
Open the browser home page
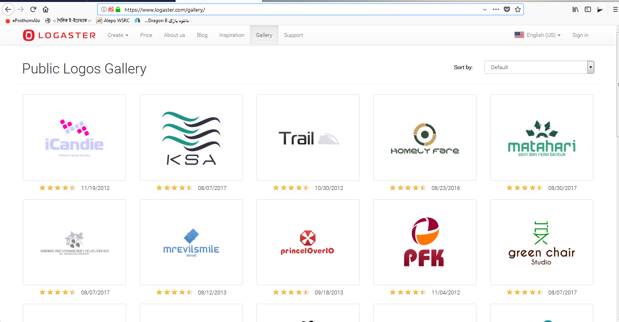(46, 9)
